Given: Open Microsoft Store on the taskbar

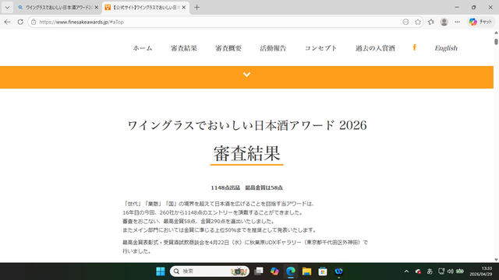Looking at the screenshot, I should click(x=323, y=271).
